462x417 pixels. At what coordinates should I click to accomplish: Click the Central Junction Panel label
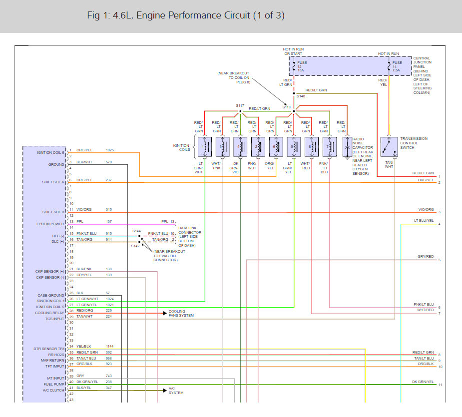[x=422, y=75]
